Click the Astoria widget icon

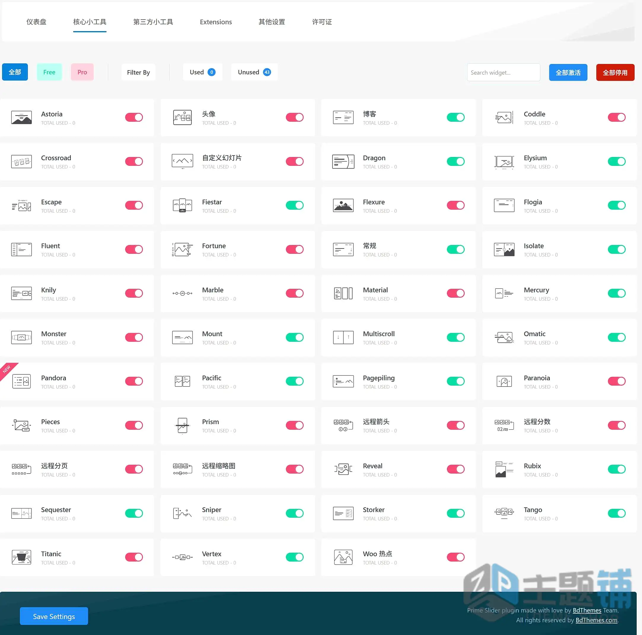21,118
